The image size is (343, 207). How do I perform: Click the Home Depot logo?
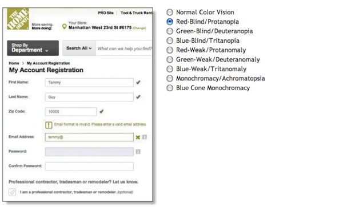coord(18,19)
